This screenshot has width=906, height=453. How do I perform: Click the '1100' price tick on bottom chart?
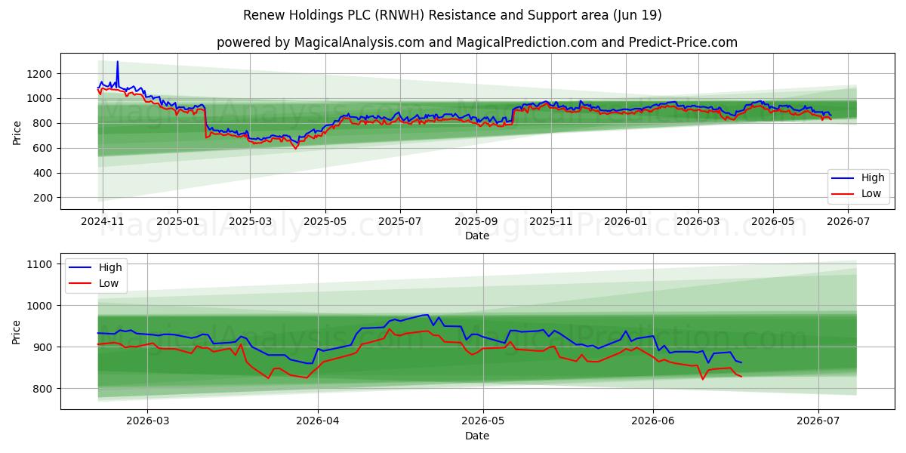42,264
